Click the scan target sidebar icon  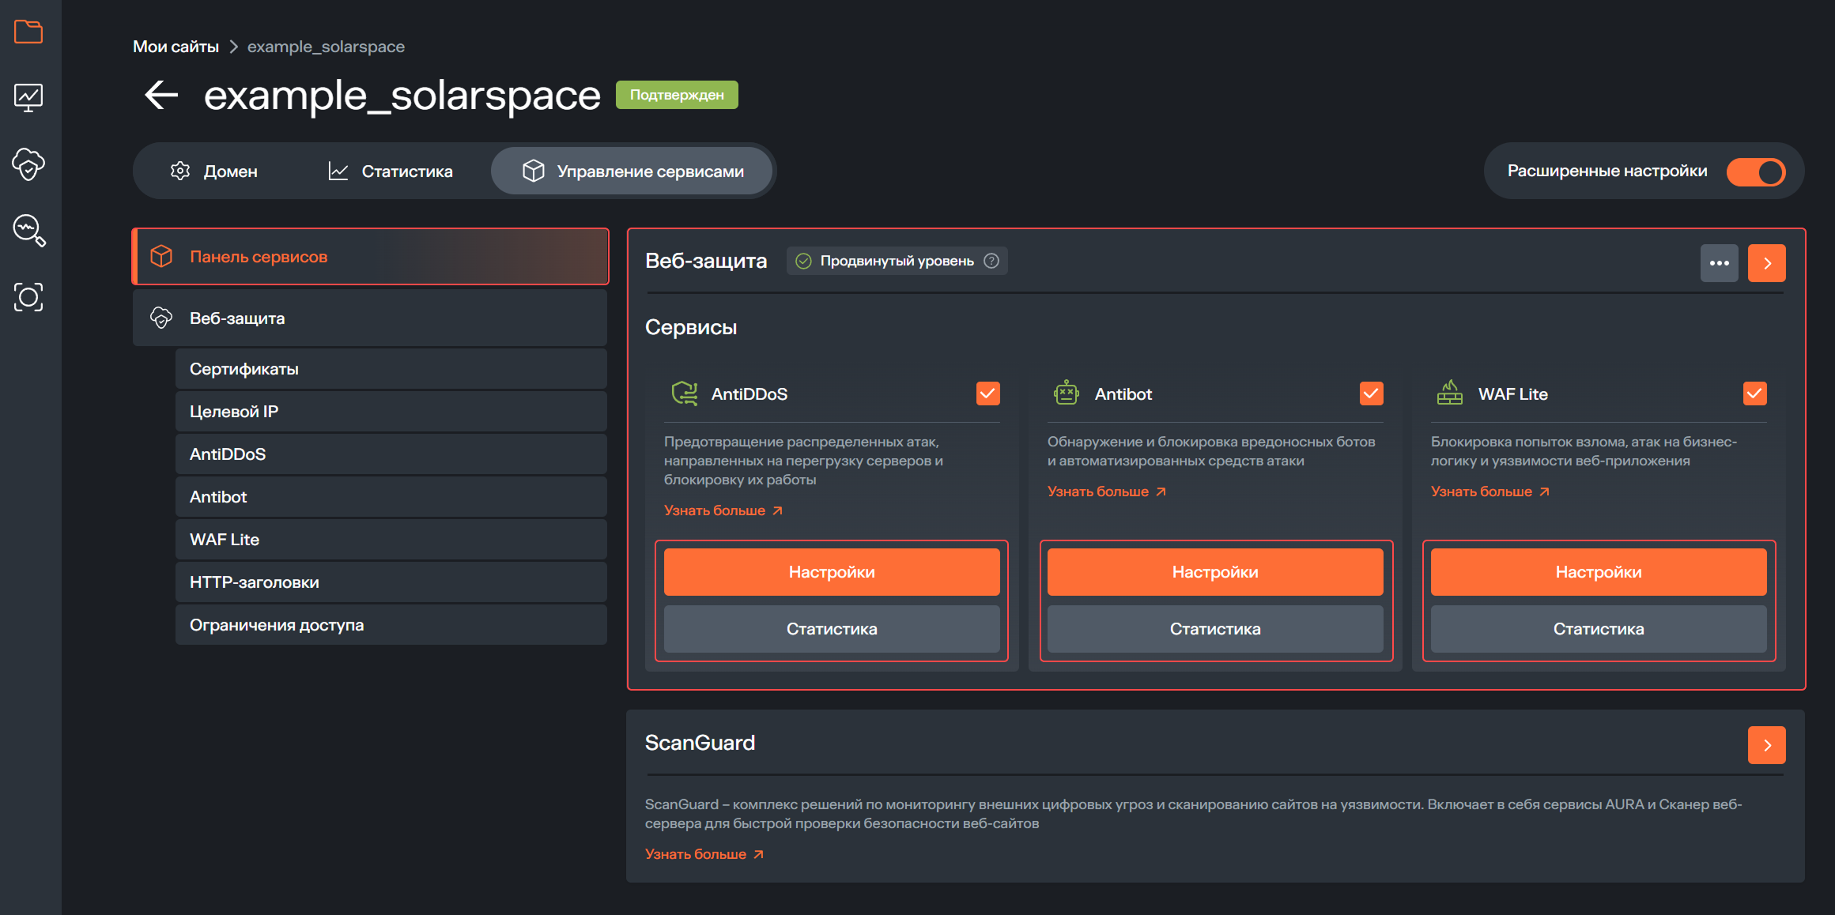pyautogui.click(x=28, y=297)
